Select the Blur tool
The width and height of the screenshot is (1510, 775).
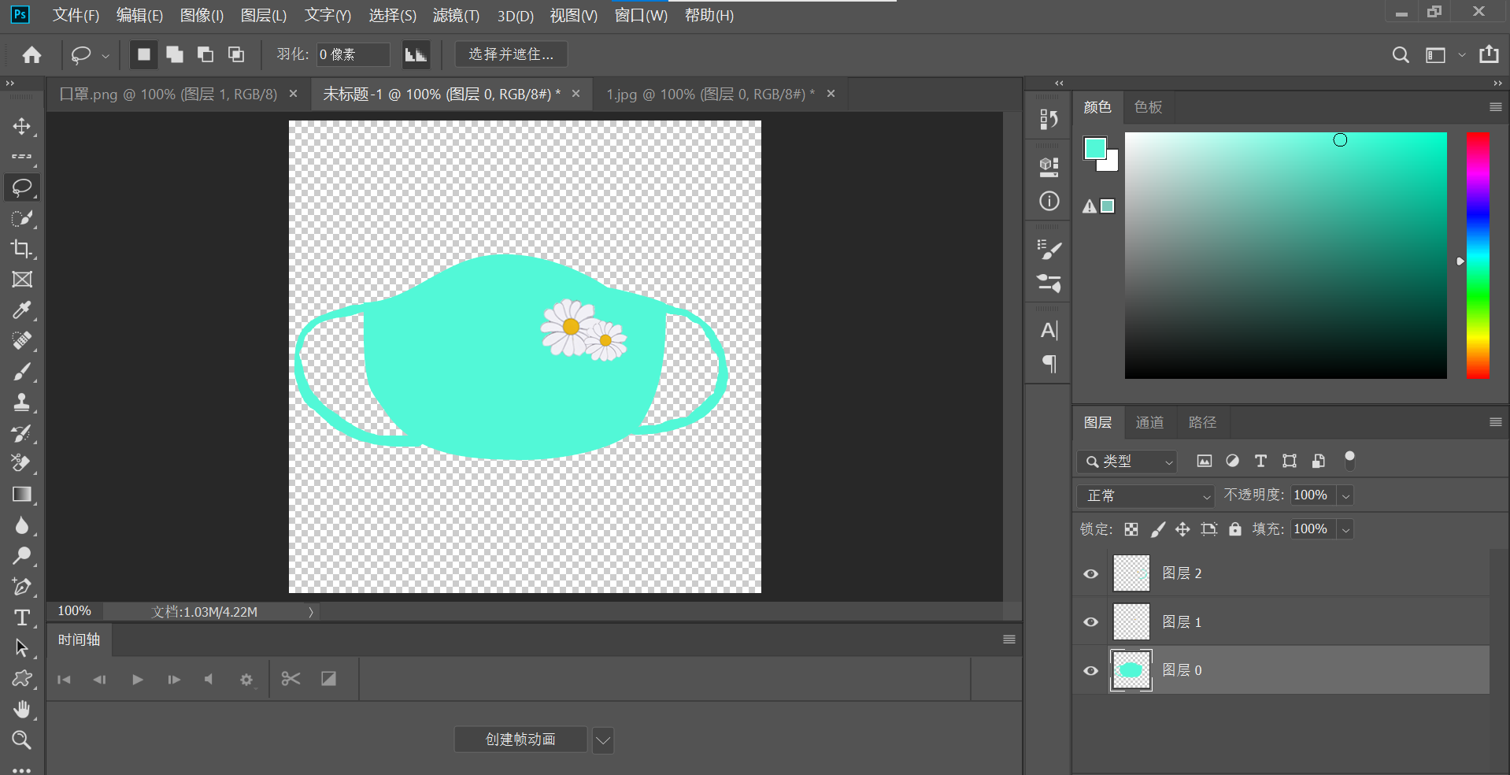(21, 525)
